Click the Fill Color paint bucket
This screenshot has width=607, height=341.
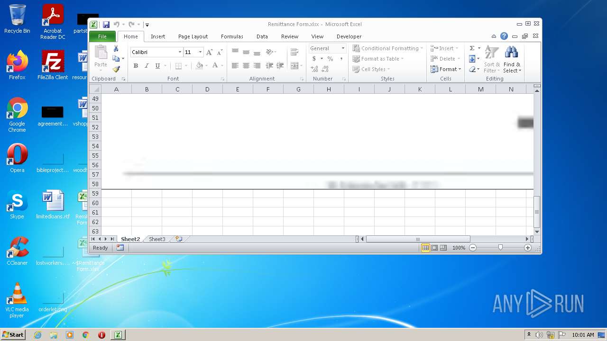pos(200,66)
